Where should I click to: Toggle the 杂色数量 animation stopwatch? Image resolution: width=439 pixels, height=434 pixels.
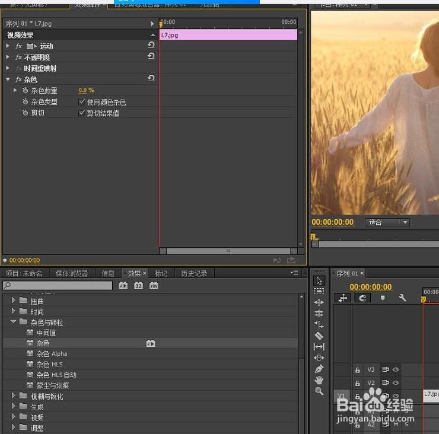click(x=25, y=90)
